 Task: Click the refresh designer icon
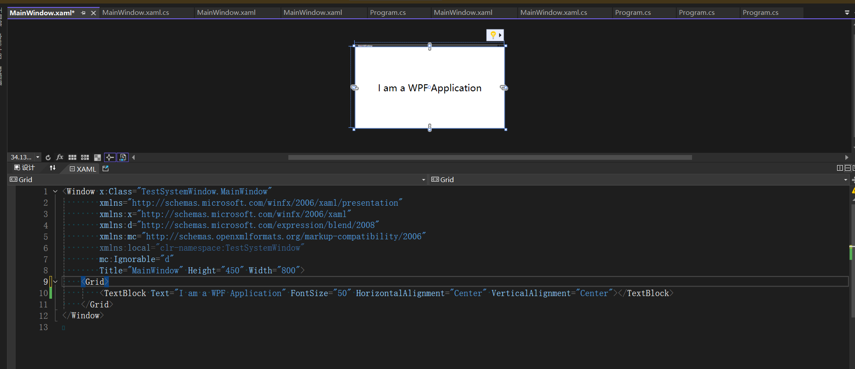[48, 158]
